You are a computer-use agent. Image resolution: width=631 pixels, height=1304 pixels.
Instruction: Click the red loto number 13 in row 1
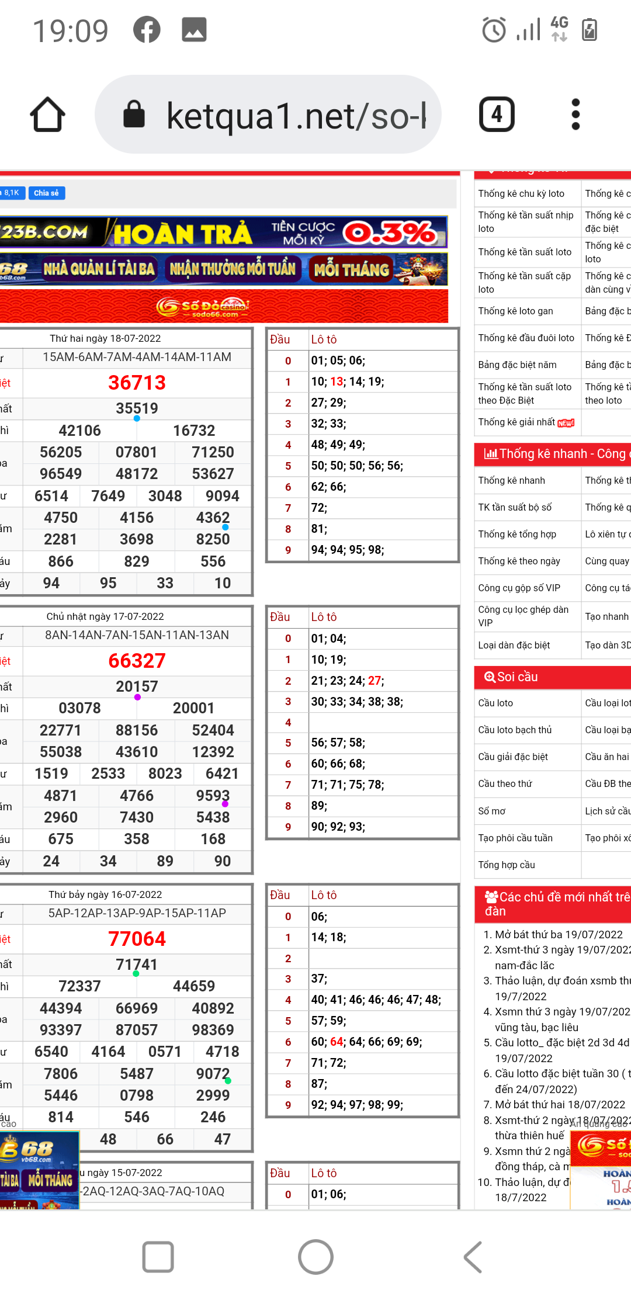(337, 382)
